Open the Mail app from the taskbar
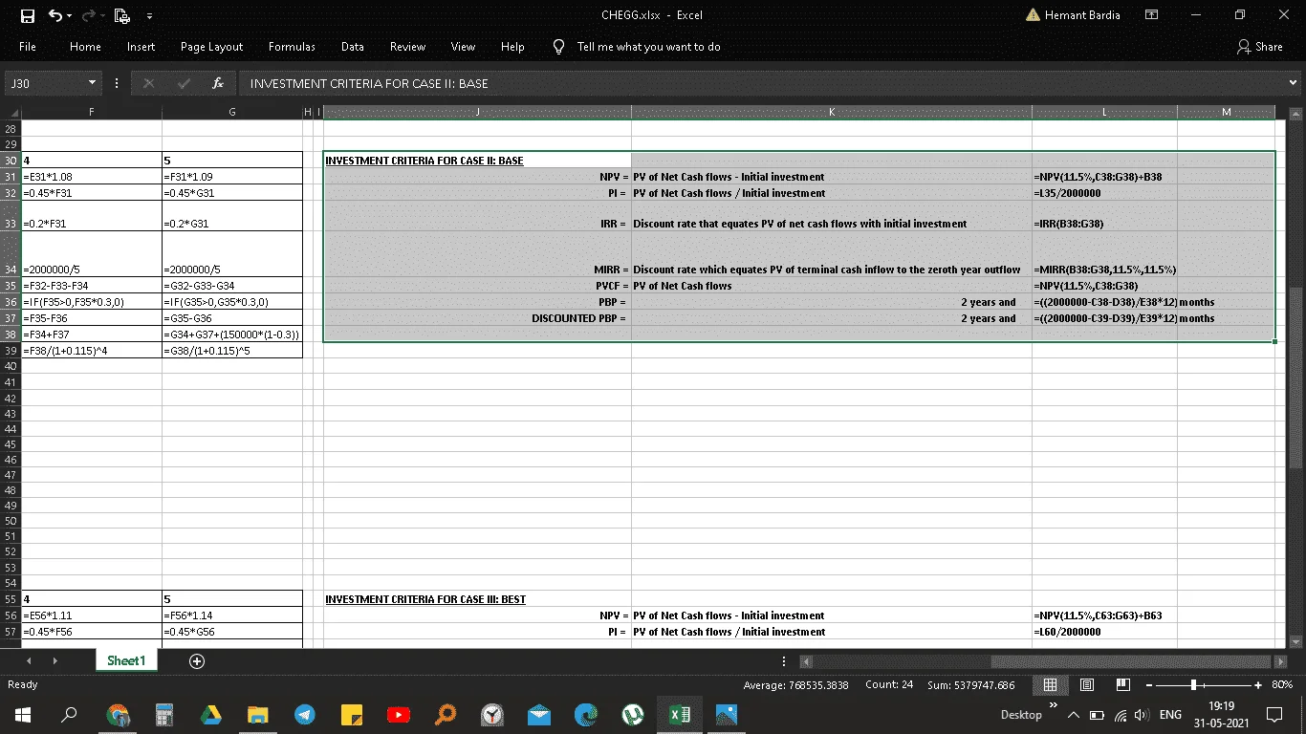 coord(539,714)
